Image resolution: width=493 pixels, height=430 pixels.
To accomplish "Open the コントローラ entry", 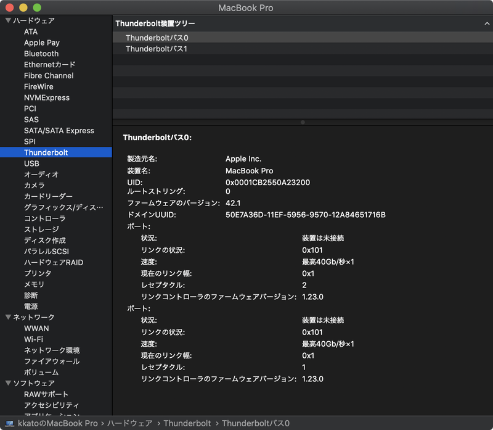I will 45,218.
